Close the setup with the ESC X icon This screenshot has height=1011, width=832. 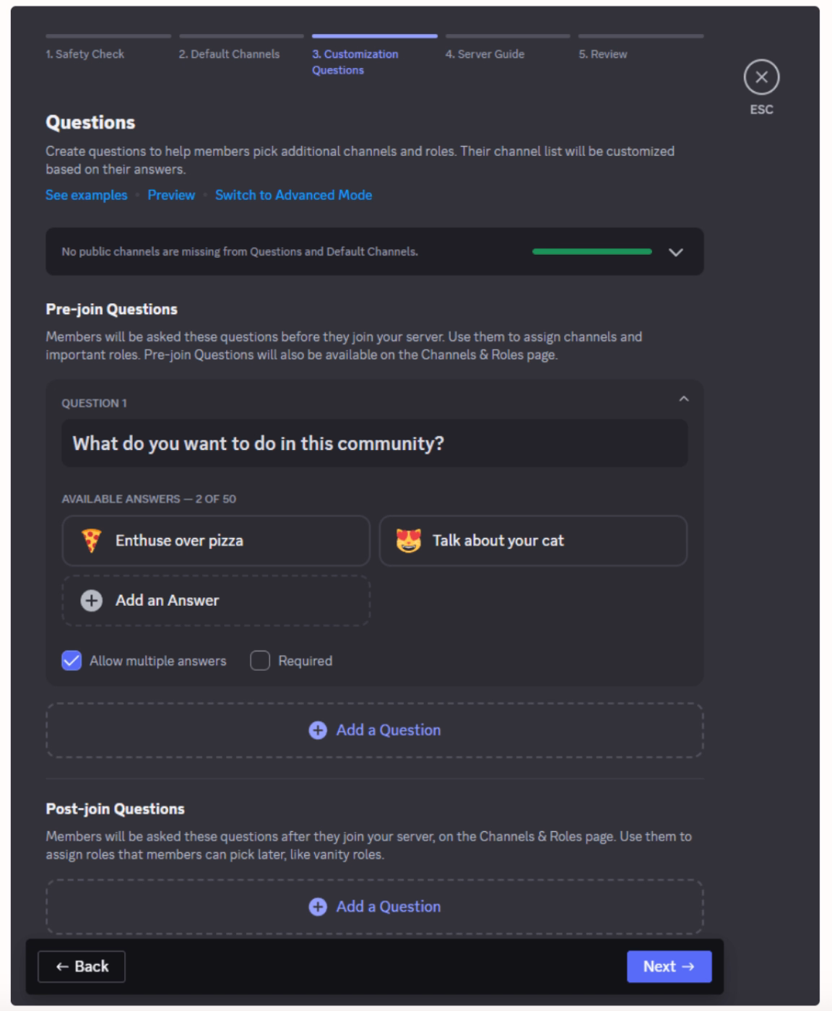pyautogui.click(x=761, y=77)
